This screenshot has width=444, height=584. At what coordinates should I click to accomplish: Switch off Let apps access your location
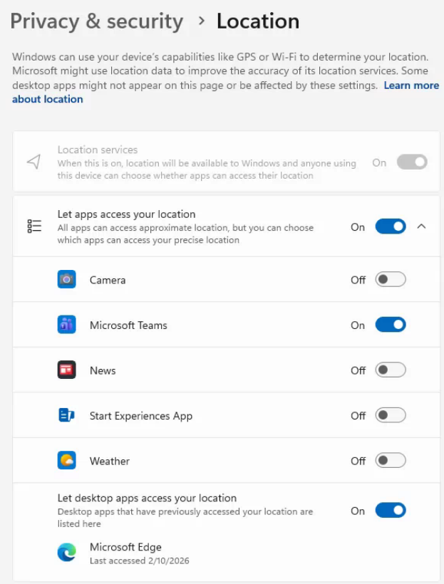(390, 227)
